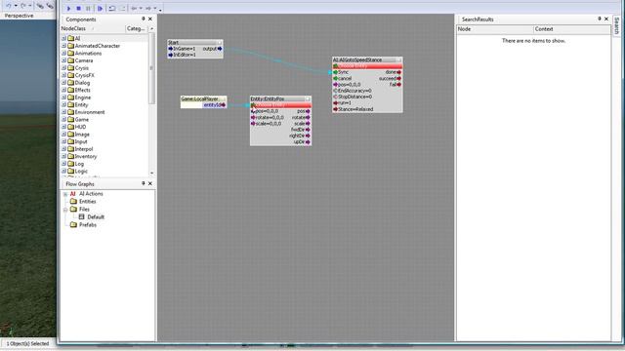The image size is (625, 351).
Task: Click the main editor Undo icon
Action: coord(9,6)
